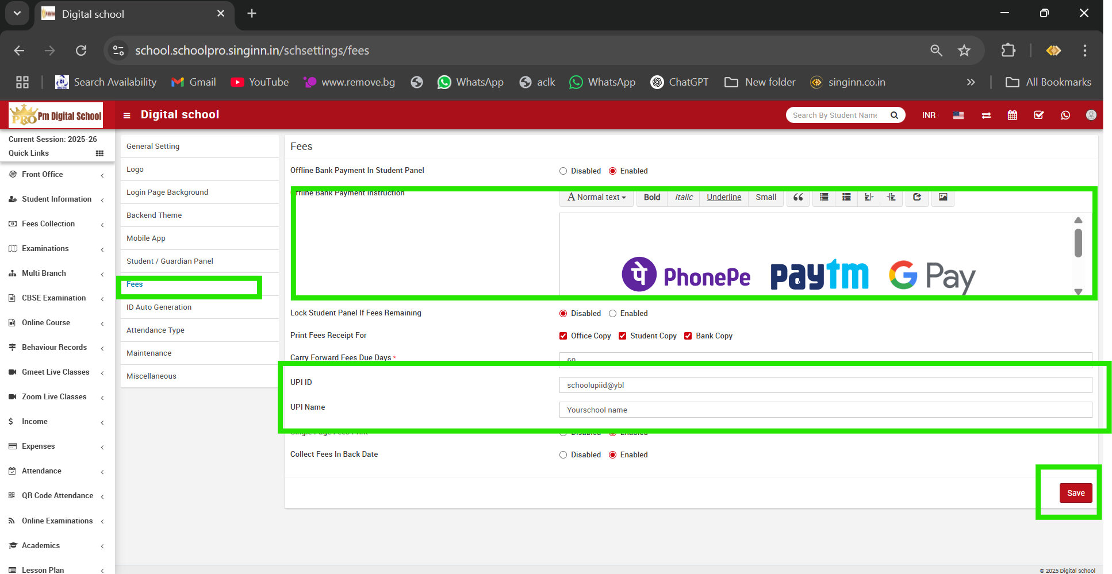1112x574 pixels.
Task: Expand the Behaviour Records chevron
Action: [102, 348]
